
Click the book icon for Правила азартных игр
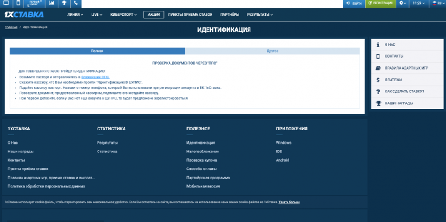(378, 68)
